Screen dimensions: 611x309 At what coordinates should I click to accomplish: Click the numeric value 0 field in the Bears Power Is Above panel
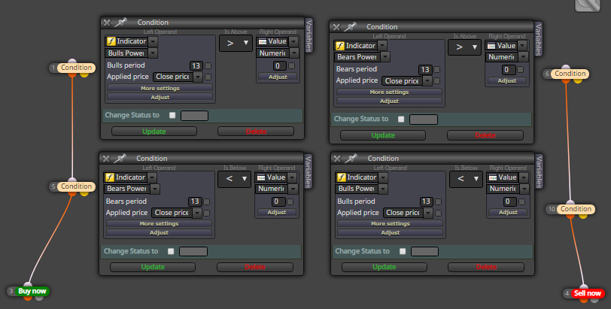[x=508, y=70]
